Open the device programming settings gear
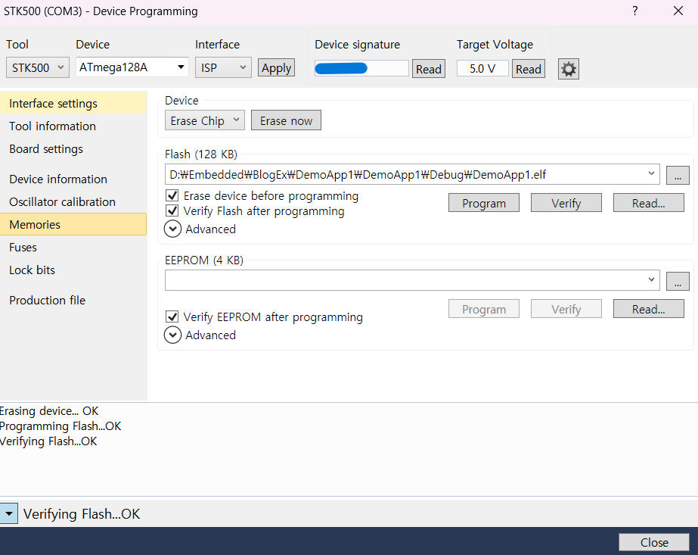 click(x=569, y=69)
